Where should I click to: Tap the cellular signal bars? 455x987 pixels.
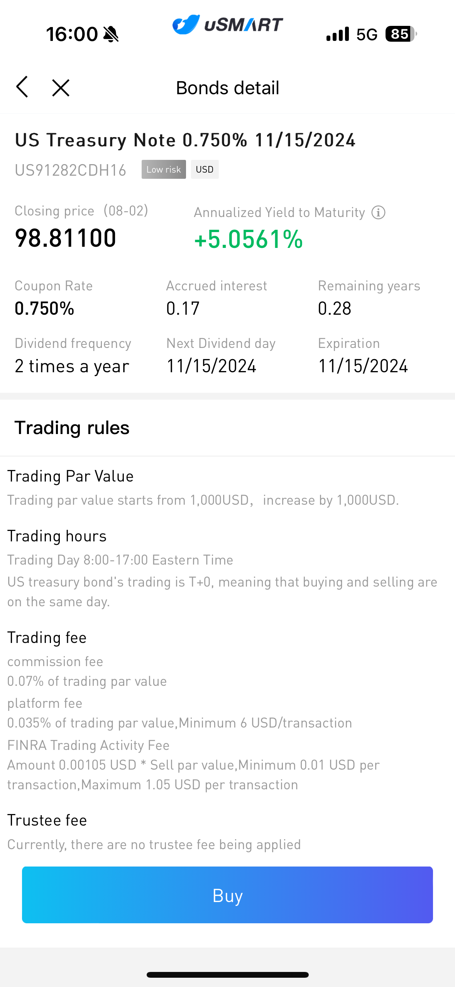(x=338, y=34)
